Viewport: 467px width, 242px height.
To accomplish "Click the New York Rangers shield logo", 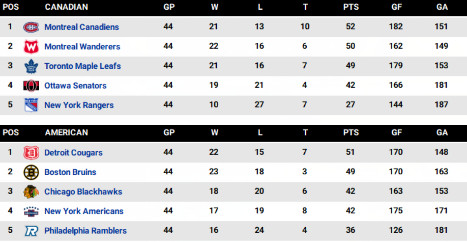I will coord(31,105).
